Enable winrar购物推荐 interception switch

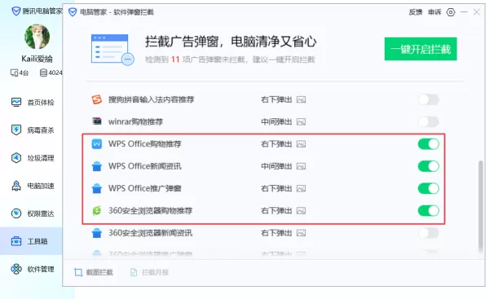(x=429, y=121)
